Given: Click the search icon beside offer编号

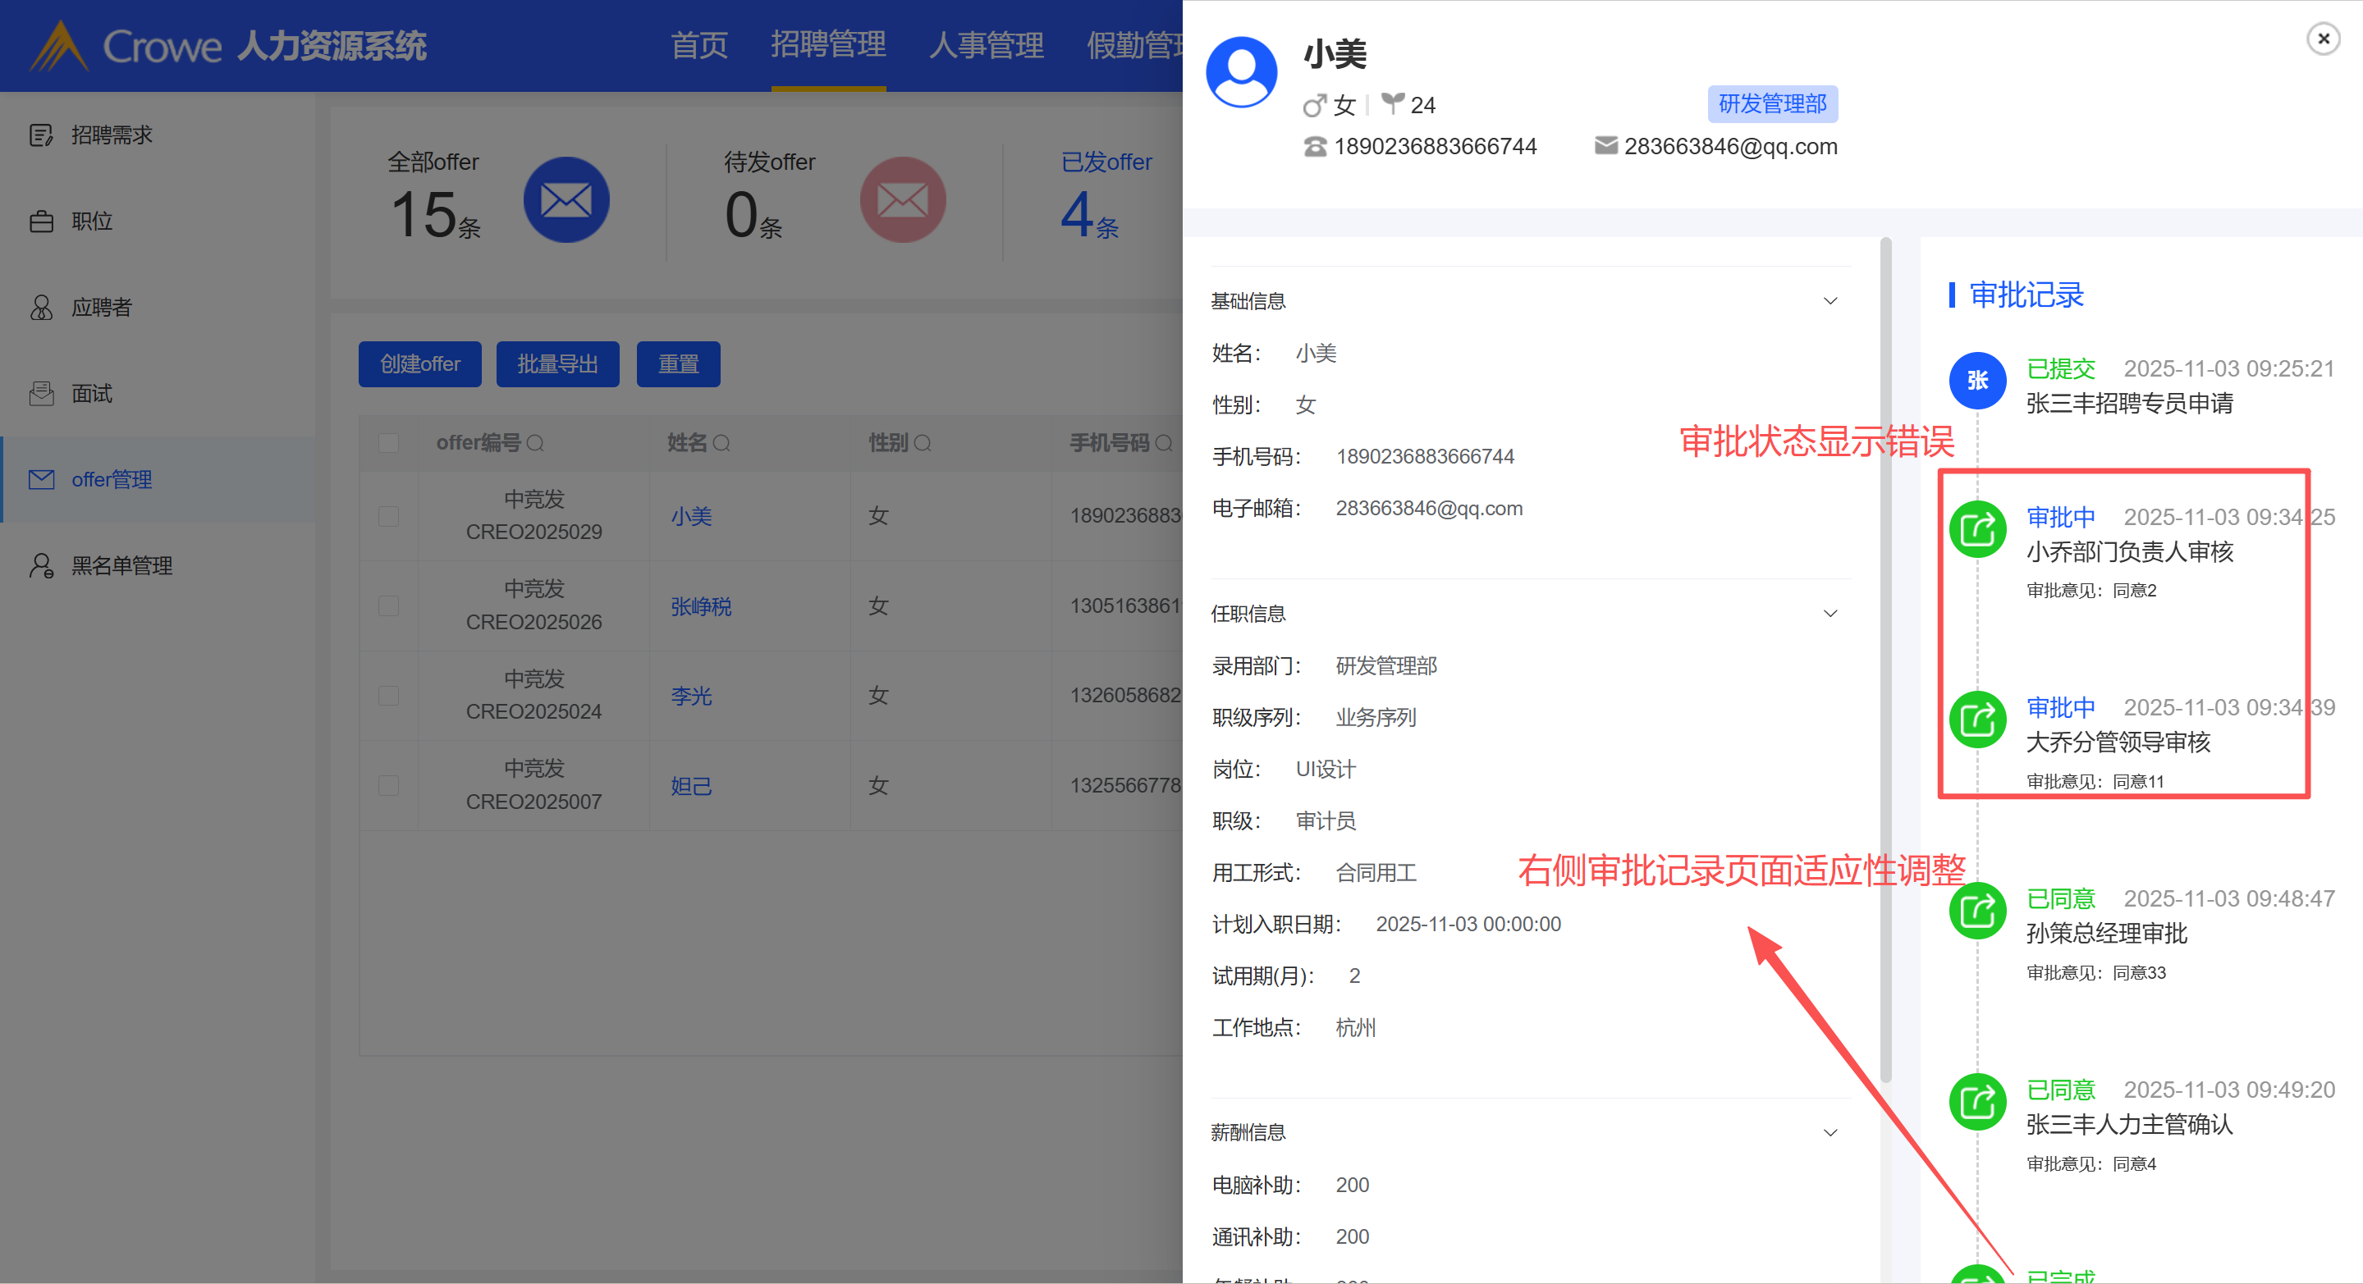Looking at the screenshot, I should (536, 444).
